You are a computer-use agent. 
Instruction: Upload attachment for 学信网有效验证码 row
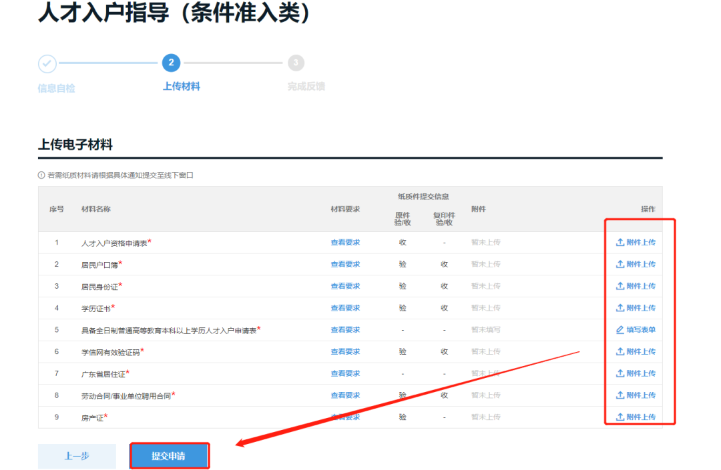coord(636,351)
